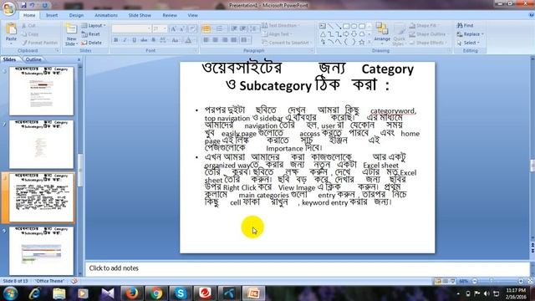Switch to the Outline pane tab
This screenshot has height=301, width=535.
tap(33, 59)
